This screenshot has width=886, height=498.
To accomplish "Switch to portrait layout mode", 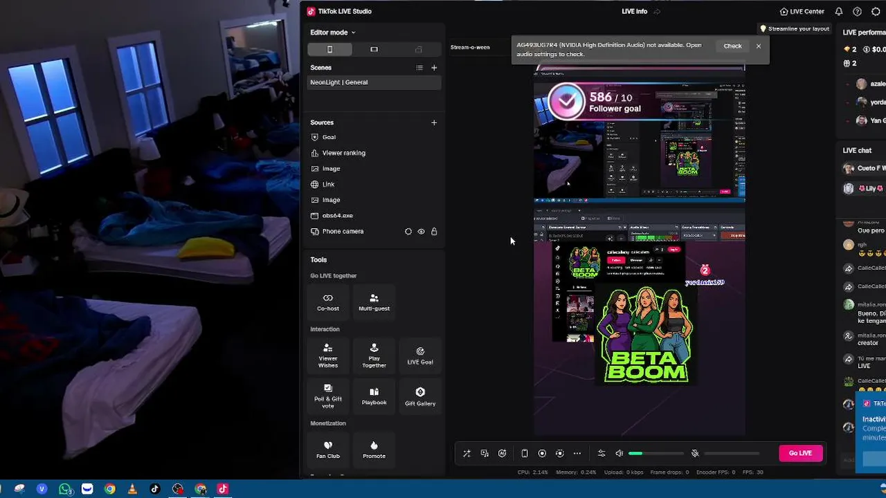I will (329, 49).
